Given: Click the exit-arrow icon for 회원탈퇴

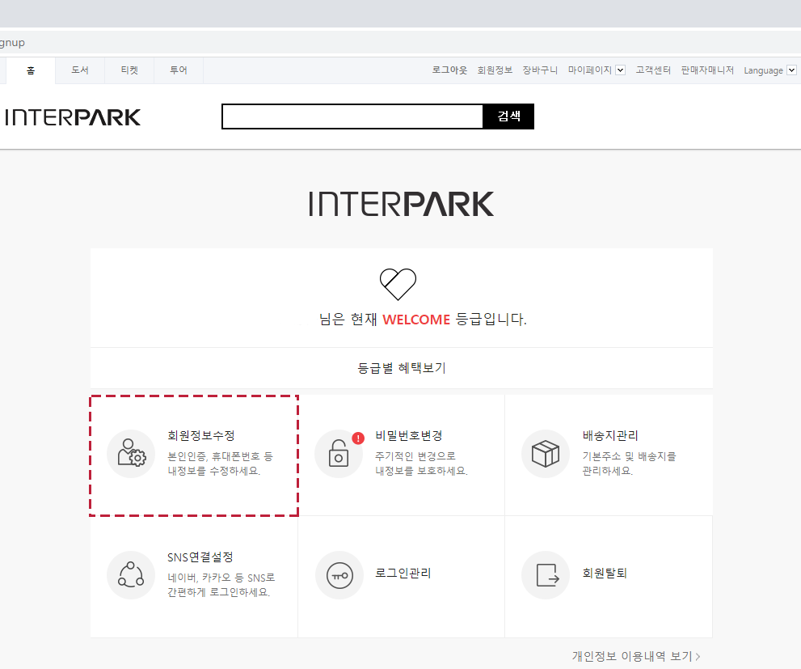Looking at the screenshot, I should 545,575.
